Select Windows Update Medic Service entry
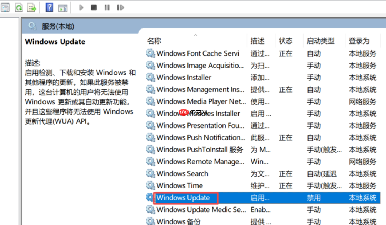 (200, 210)
